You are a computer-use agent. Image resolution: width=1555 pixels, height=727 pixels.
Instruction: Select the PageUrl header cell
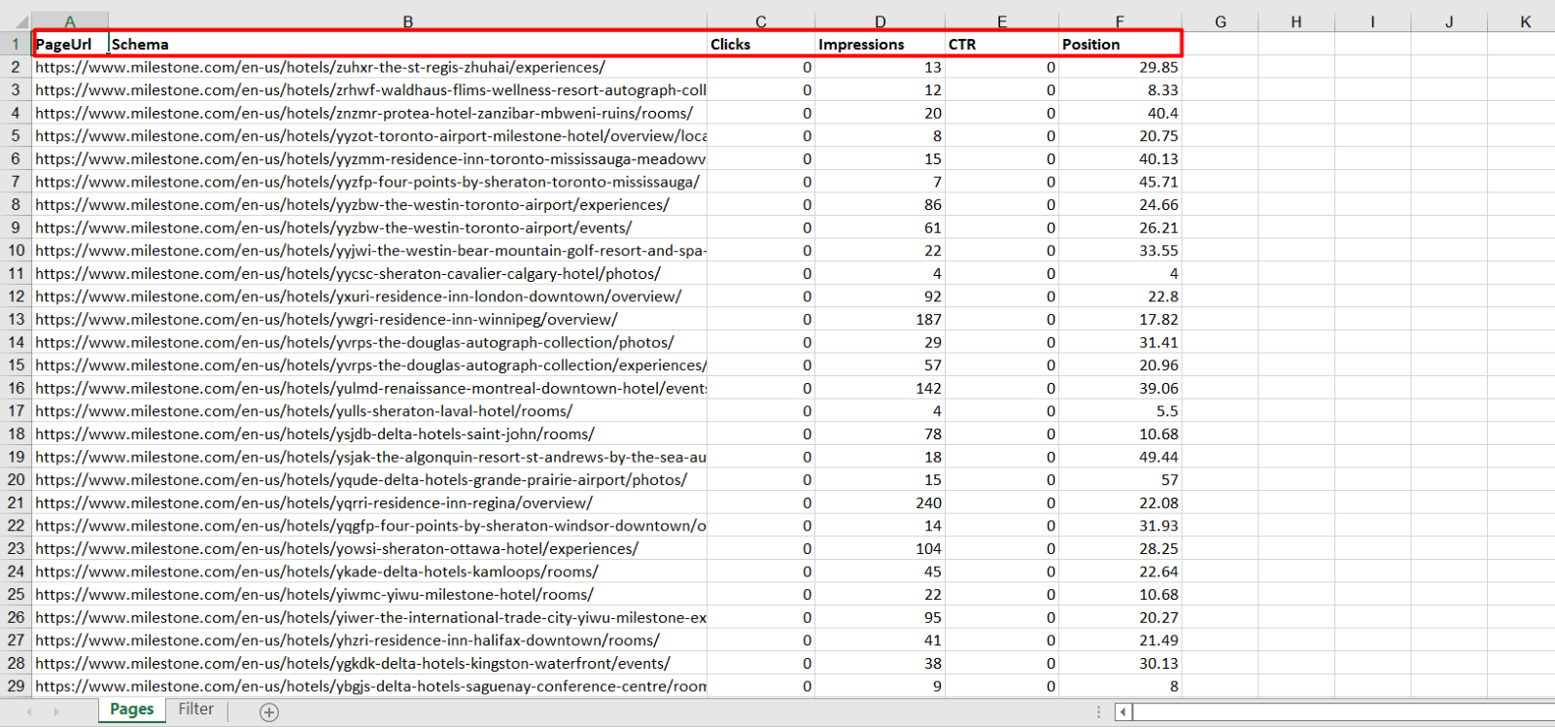[x=70, y=44]
